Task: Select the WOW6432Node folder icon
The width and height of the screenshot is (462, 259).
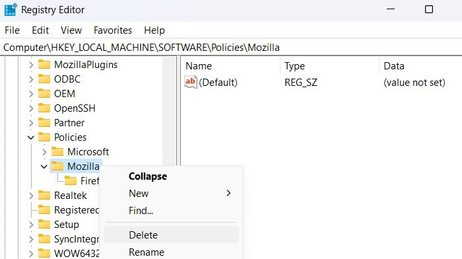Action: click(44, 253)
